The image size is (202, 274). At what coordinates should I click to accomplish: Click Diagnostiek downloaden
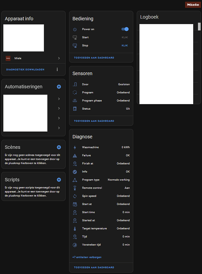pyautogui.click(x=25, y=69)
